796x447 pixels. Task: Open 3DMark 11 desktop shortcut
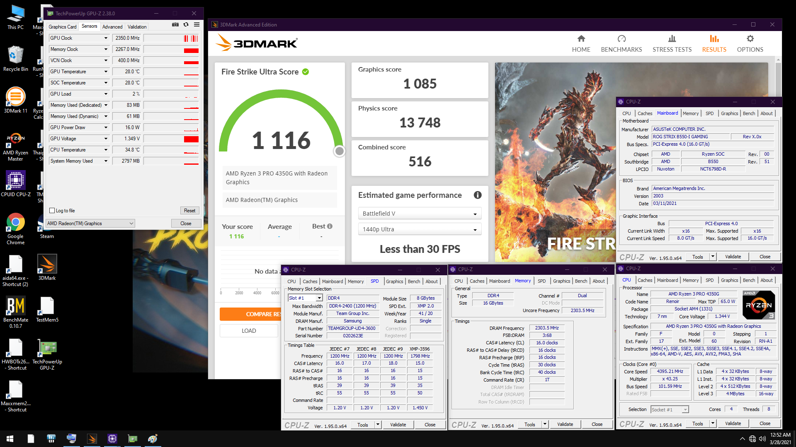[15, 100]
